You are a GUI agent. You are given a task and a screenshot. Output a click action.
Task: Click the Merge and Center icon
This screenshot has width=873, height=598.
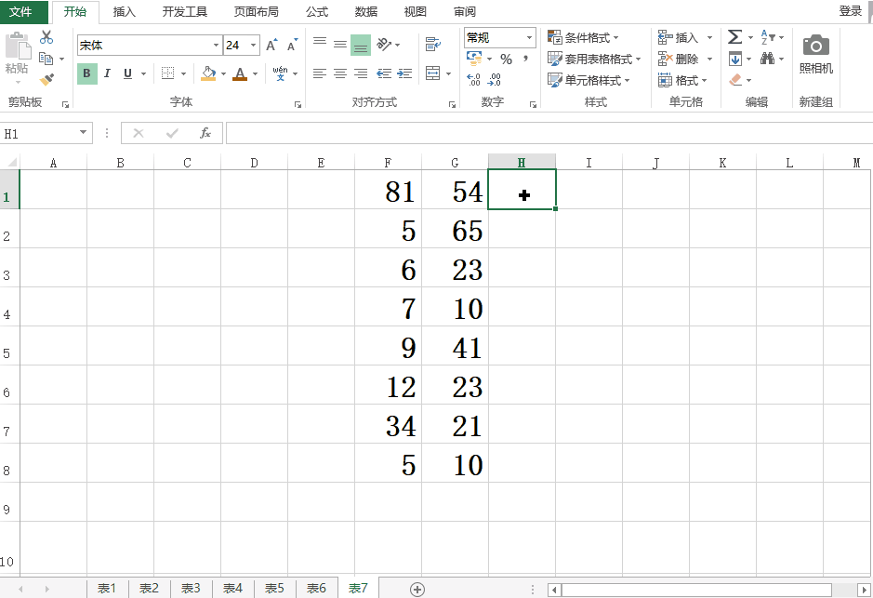pos(431,73)
